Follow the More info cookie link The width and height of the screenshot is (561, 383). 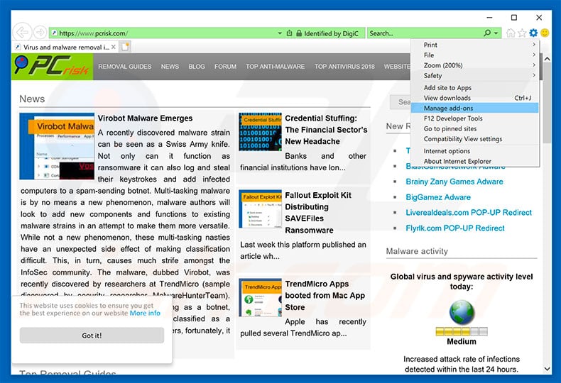(x=145, y=313)
